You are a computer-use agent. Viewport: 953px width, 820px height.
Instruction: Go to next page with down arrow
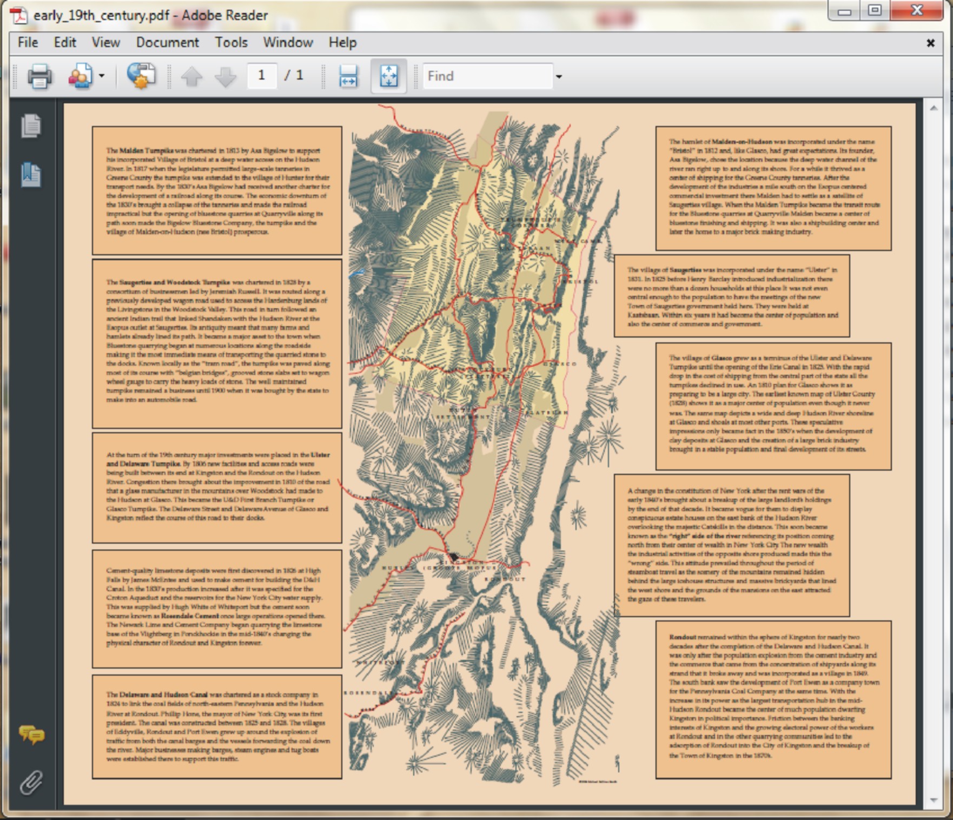click(x=225, y=76)
